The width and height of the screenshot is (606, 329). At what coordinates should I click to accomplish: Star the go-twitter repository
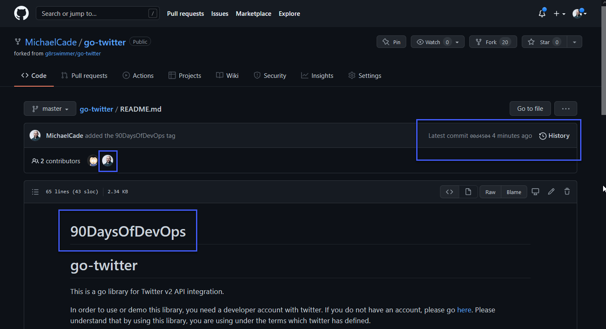[x=544, y=42]
